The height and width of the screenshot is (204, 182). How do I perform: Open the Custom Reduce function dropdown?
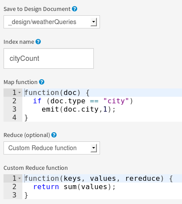pyautogui.click(x=52, y=148)
